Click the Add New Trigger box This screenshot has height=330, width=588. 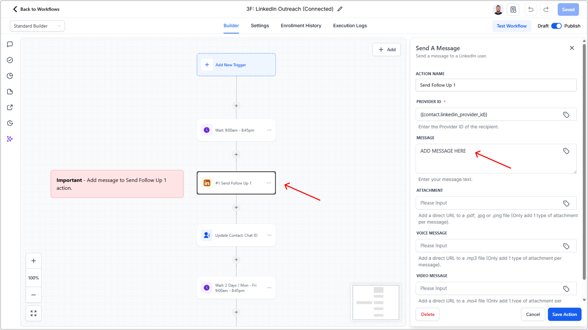[236, 65]
